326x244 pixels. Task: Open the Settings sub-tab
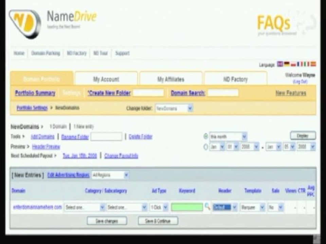[x=71, y=93]
